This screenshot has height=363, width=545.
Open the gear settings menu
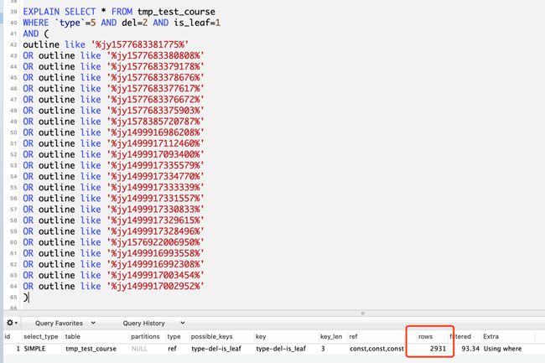[x=12, y=323]
